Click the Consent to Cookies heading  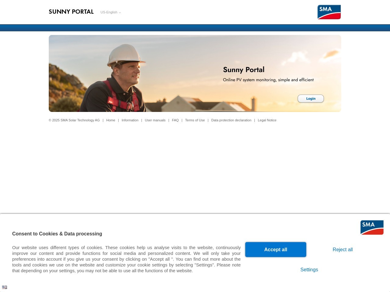57,234
